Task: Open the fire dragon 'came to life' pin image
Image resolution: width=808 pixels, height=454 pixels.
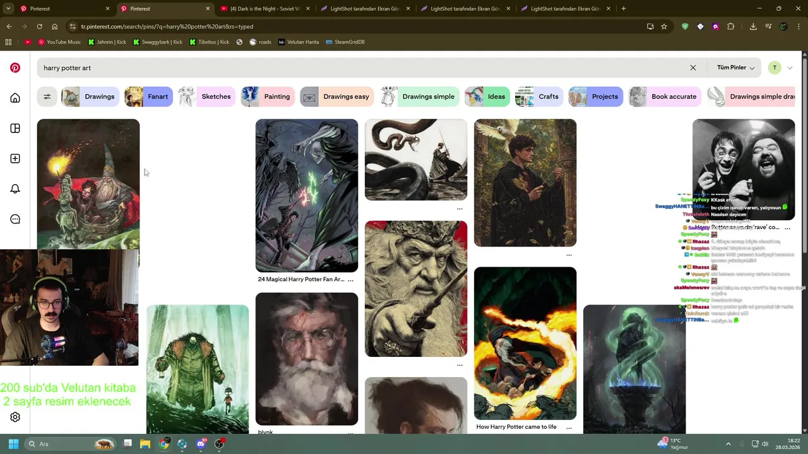Action: (x=525, y=343)
